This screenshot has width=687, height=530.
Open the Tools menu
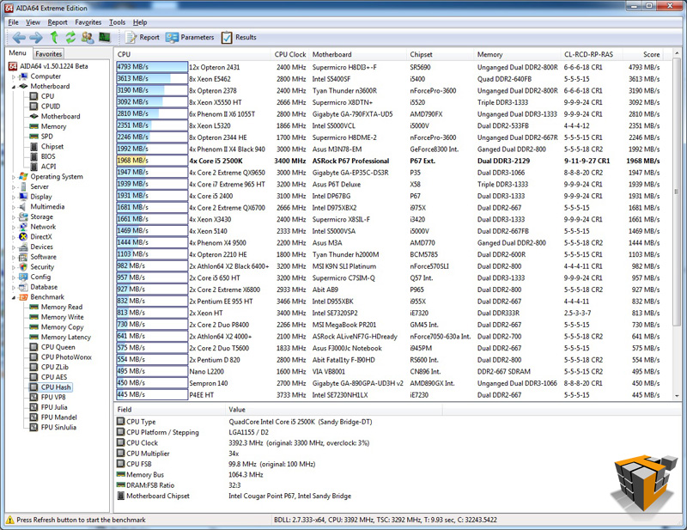117,22
